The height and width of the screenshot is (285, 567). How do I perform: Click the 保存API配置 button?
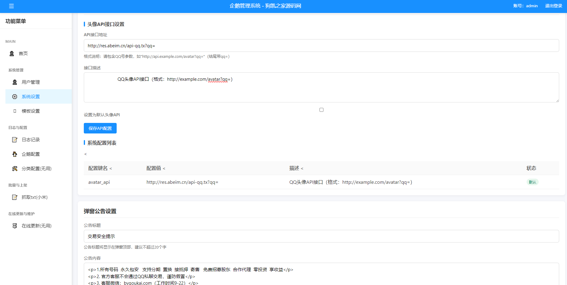coord(100,128)
